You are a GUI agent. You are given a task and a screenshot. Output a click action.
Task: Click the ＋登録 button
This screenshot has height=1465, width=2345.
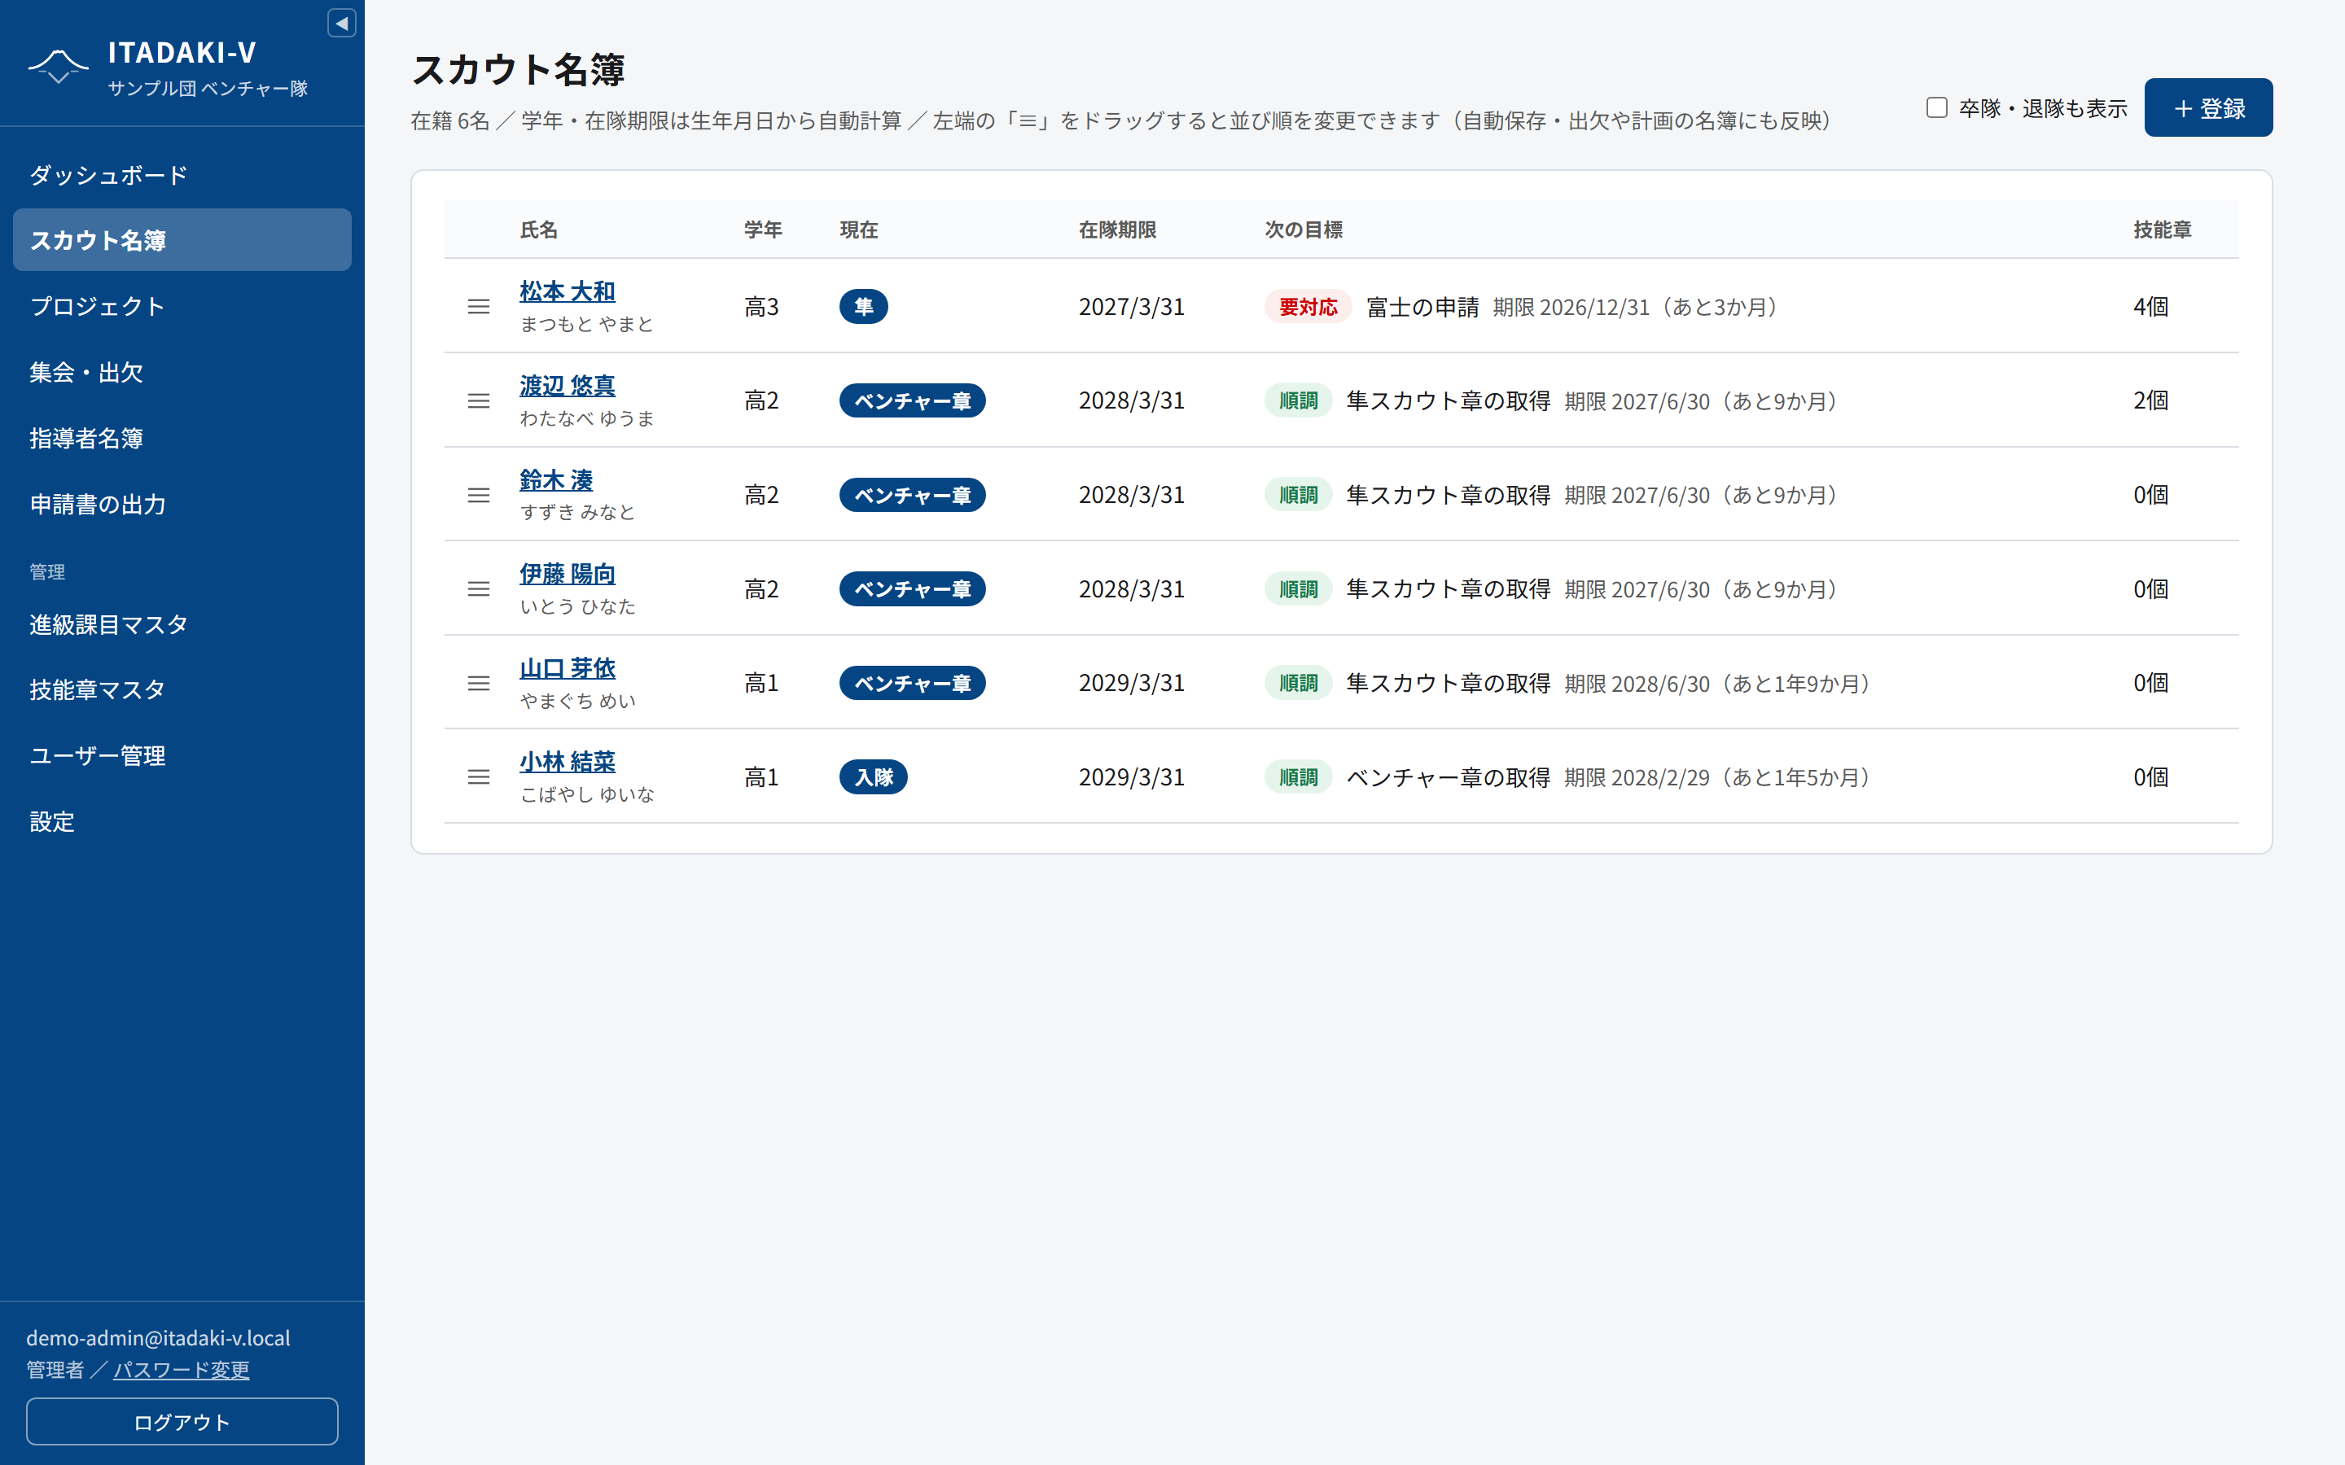tap(2207, 107)
